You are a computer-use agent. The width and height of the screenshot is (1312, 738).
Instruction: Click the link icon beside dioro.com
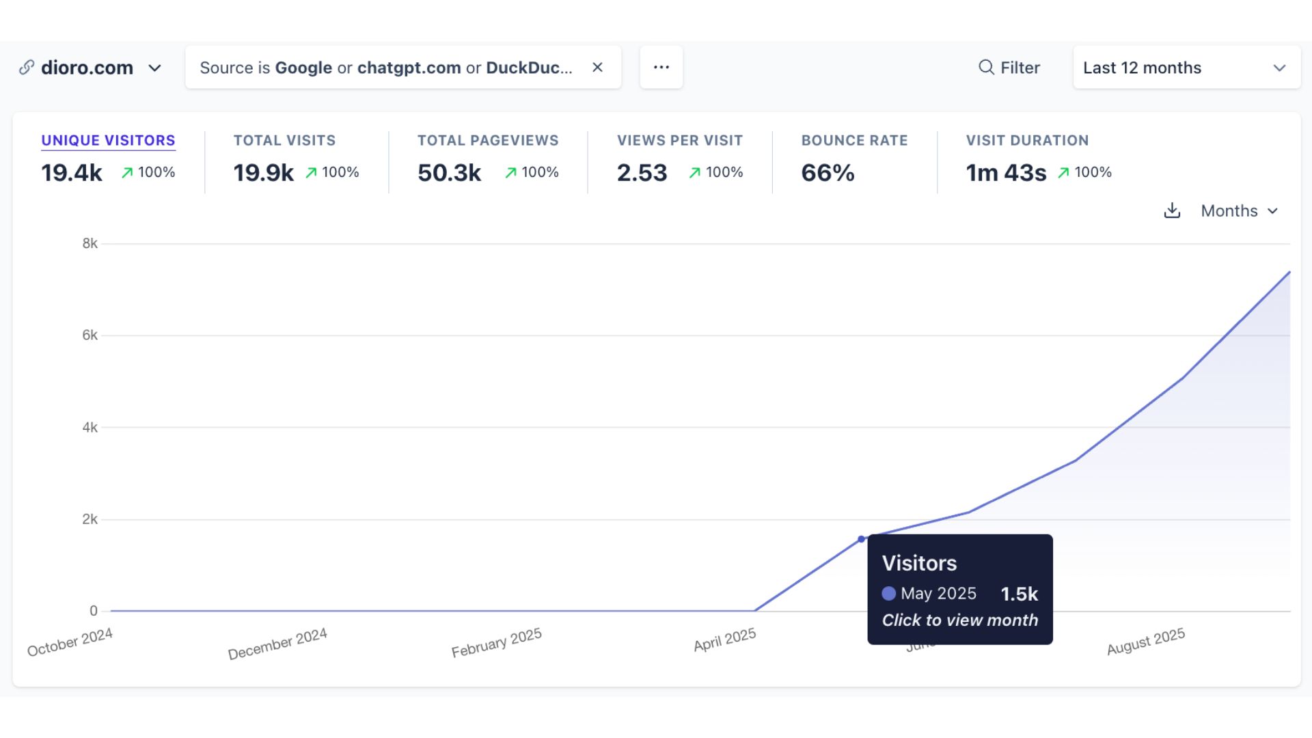tap(27, 67)
